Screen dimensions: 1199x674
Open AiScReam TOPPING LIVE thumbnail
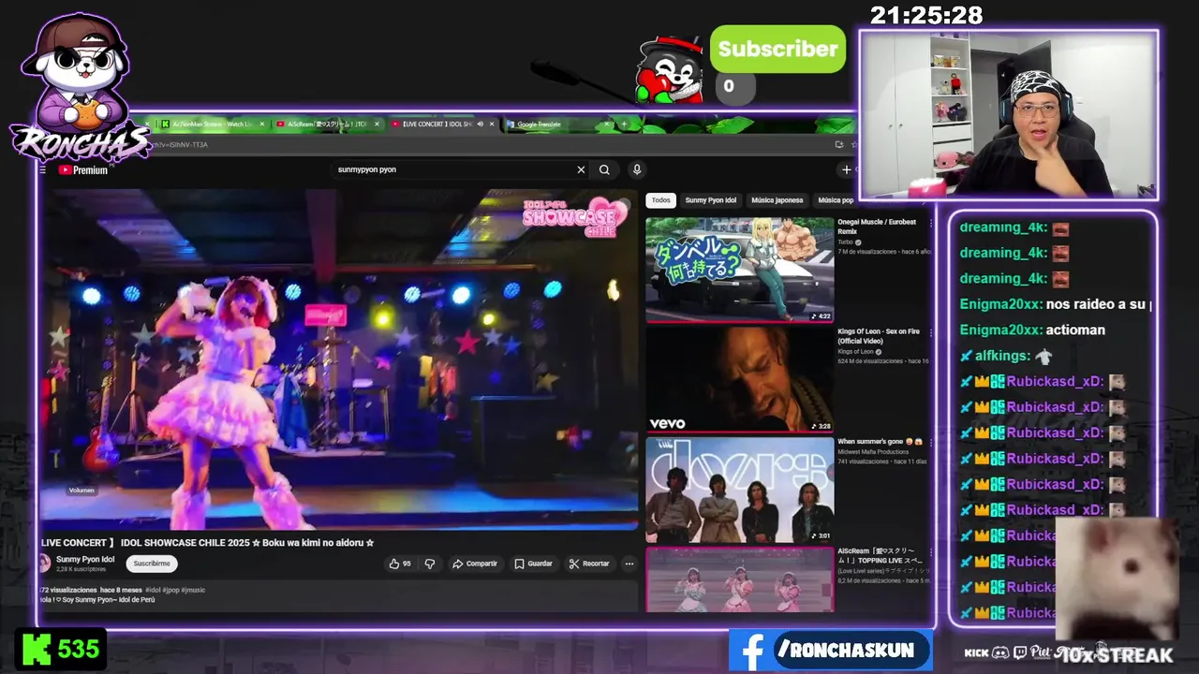[x=739, y=580]
